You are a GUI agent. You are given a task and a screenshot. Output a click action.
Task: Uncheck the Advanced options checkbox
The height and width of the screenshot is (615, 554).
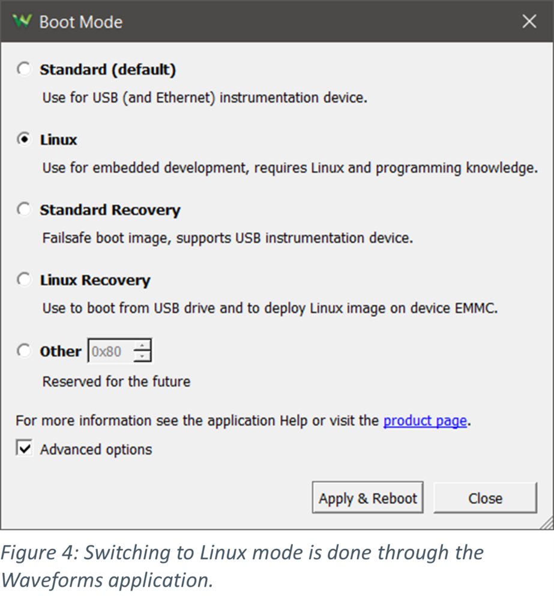pos(25,449)
